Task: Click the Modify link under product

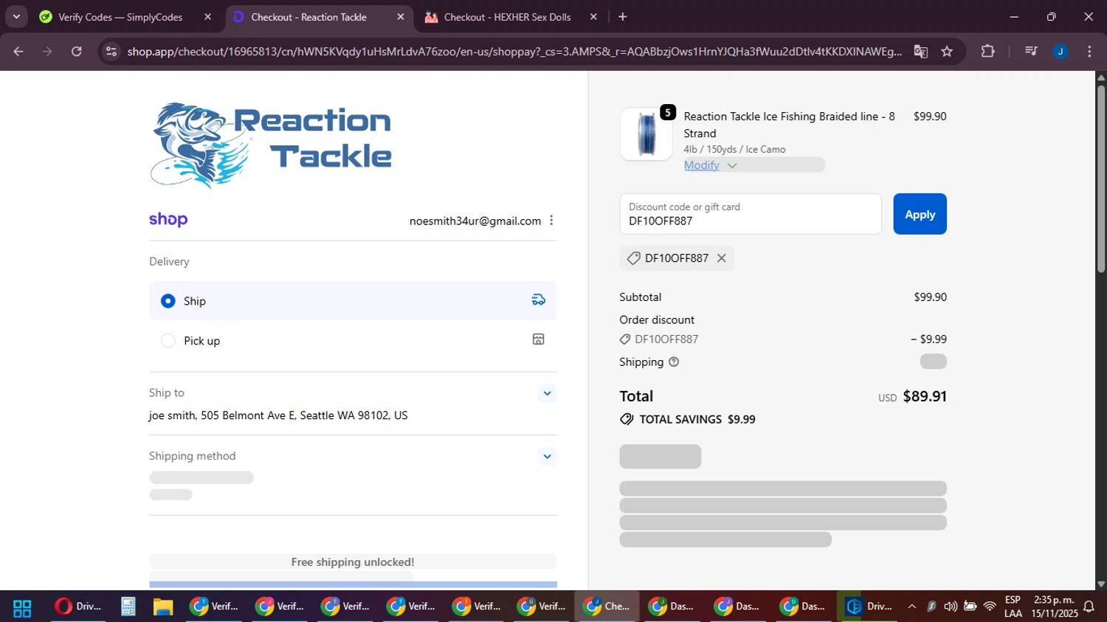Action: (x=701, y=165)
